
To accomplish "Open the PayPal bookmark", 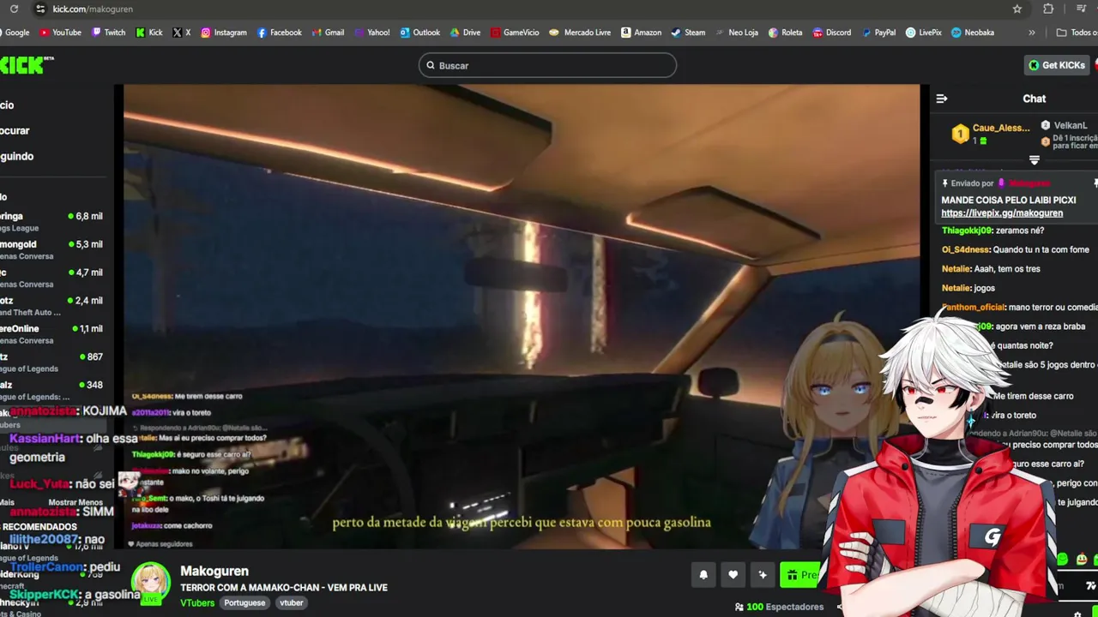I will [878, 33].
